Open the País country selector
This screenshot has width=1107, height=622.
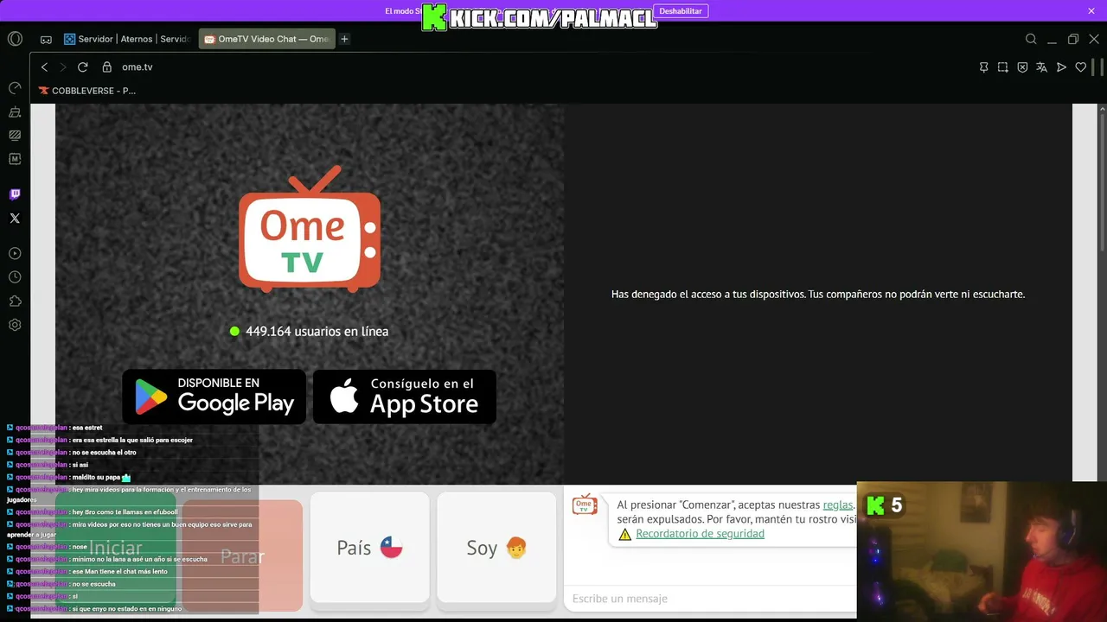pyautogui.click(x=369, y=548)
